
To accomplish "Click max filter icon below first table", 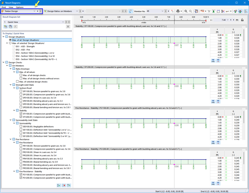I will (x=213, y=61).
